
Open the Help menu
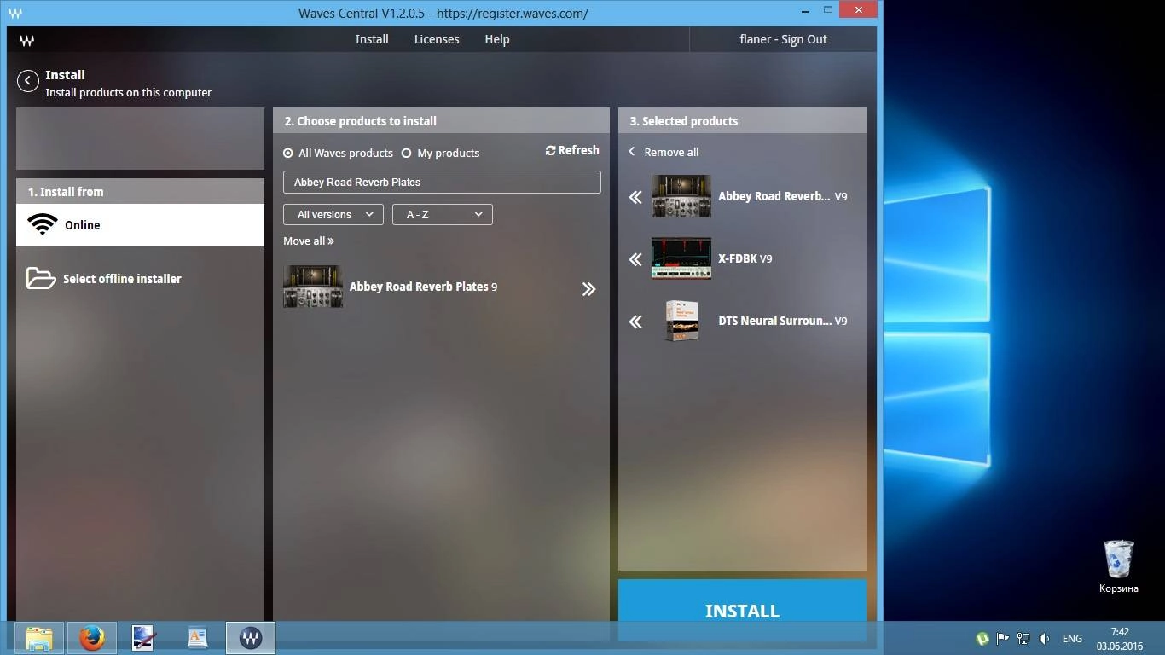pyautogui.click(x=497, y=39)
